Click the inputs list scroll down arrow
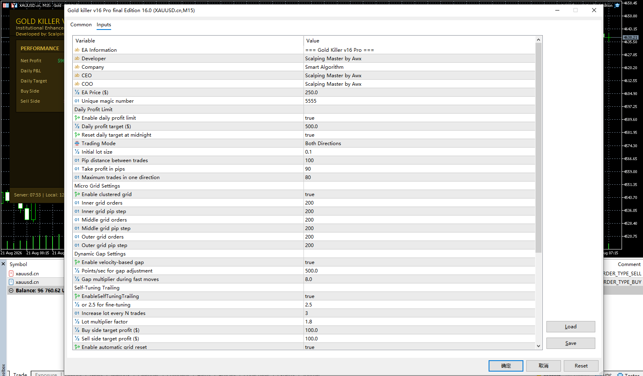 [538, 346]
